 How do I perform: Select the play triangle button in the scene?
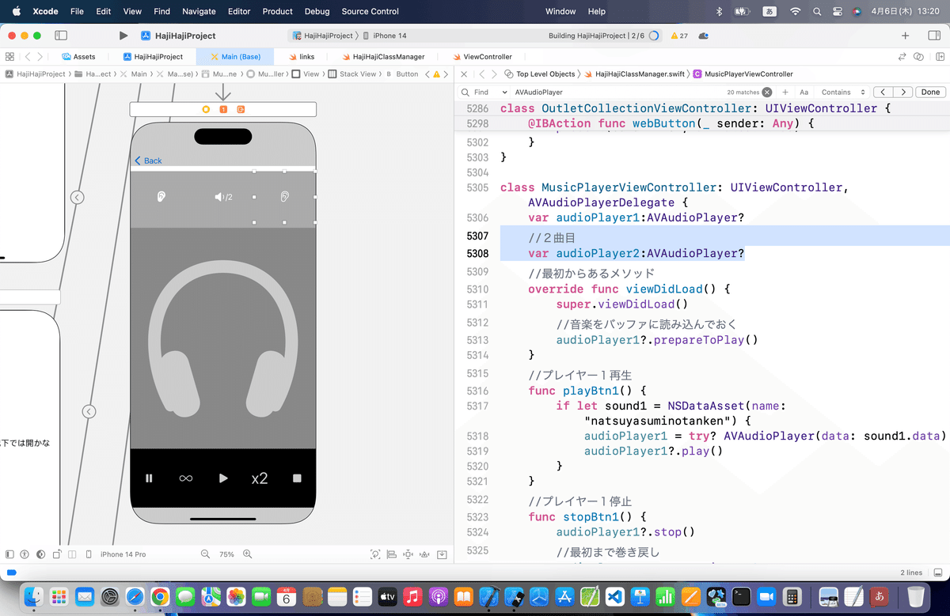click(223, 478)
